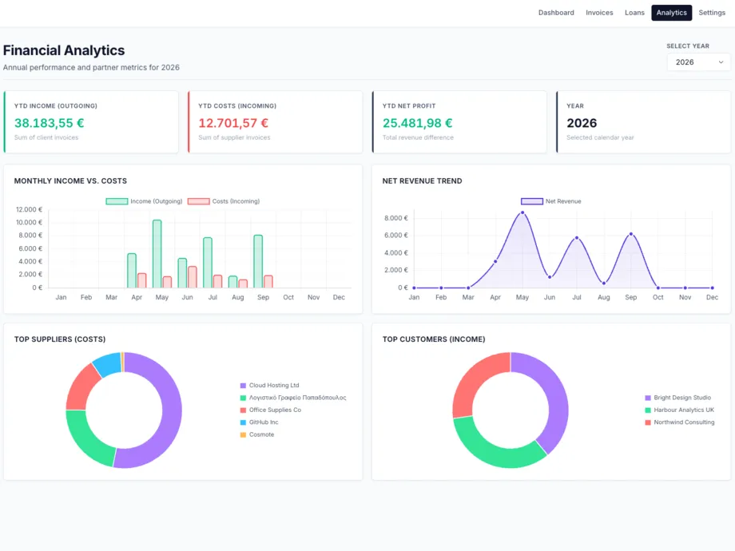The width and height of the screenshot is (735, 551).
Task: Open the Dashboard tab
Action: (556, 13)
